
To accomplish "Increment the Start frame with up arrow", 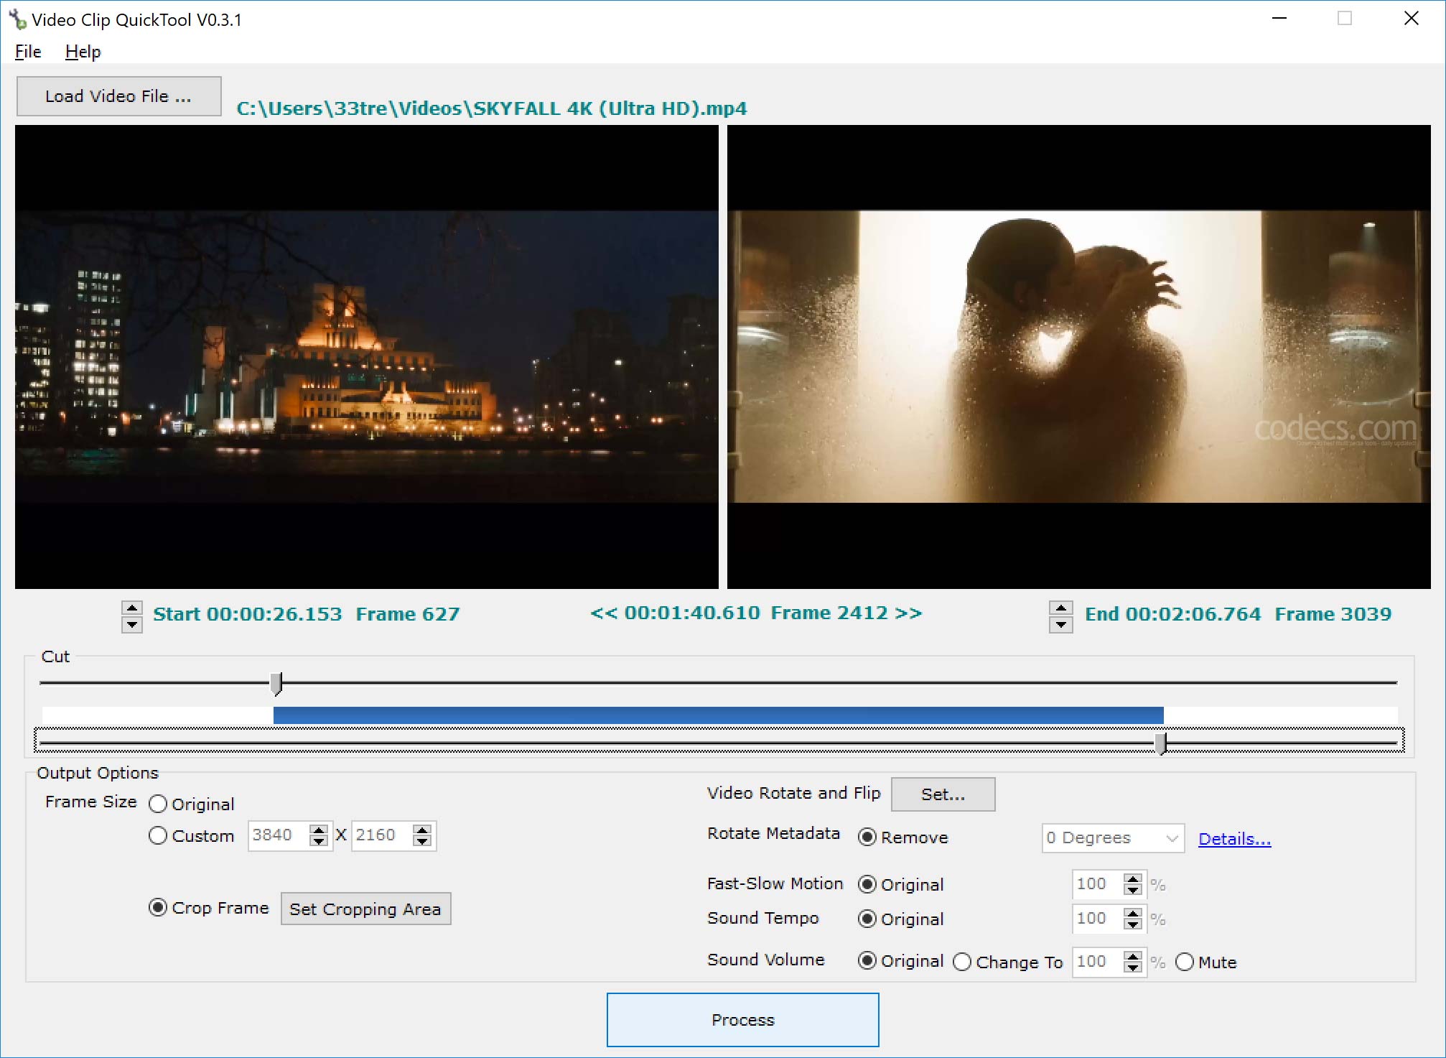I will click(x=131, y=608).
